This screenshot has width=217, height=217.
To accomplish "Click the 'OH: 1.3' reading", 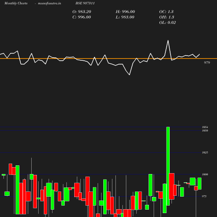I will pyautogui.click(x=167, y=17).
